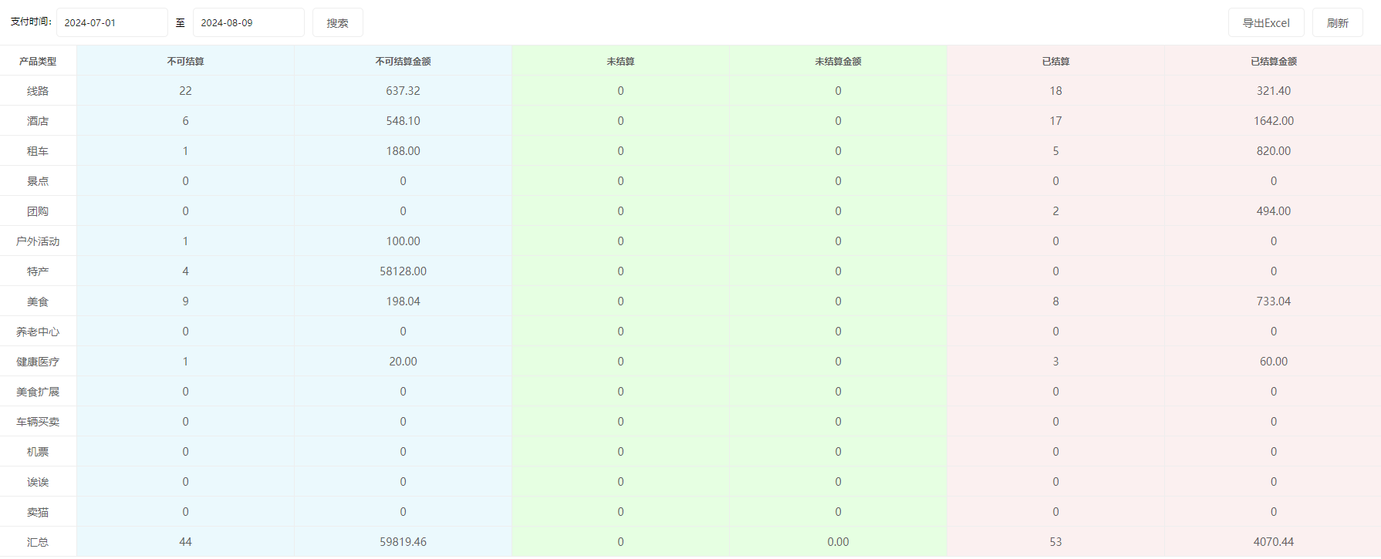The image size is (1381, 559).
Task: Select the 酒店 product type row label
Action: point(38,121)
